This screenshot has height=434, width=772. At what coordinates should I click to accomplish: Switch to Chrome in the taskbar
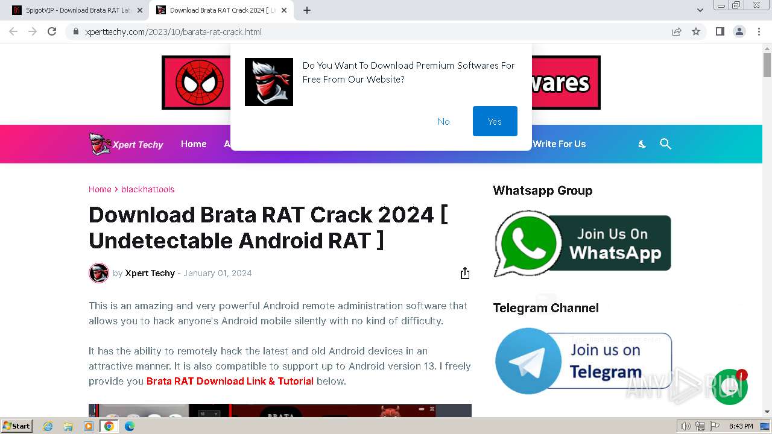pos(109,426)
